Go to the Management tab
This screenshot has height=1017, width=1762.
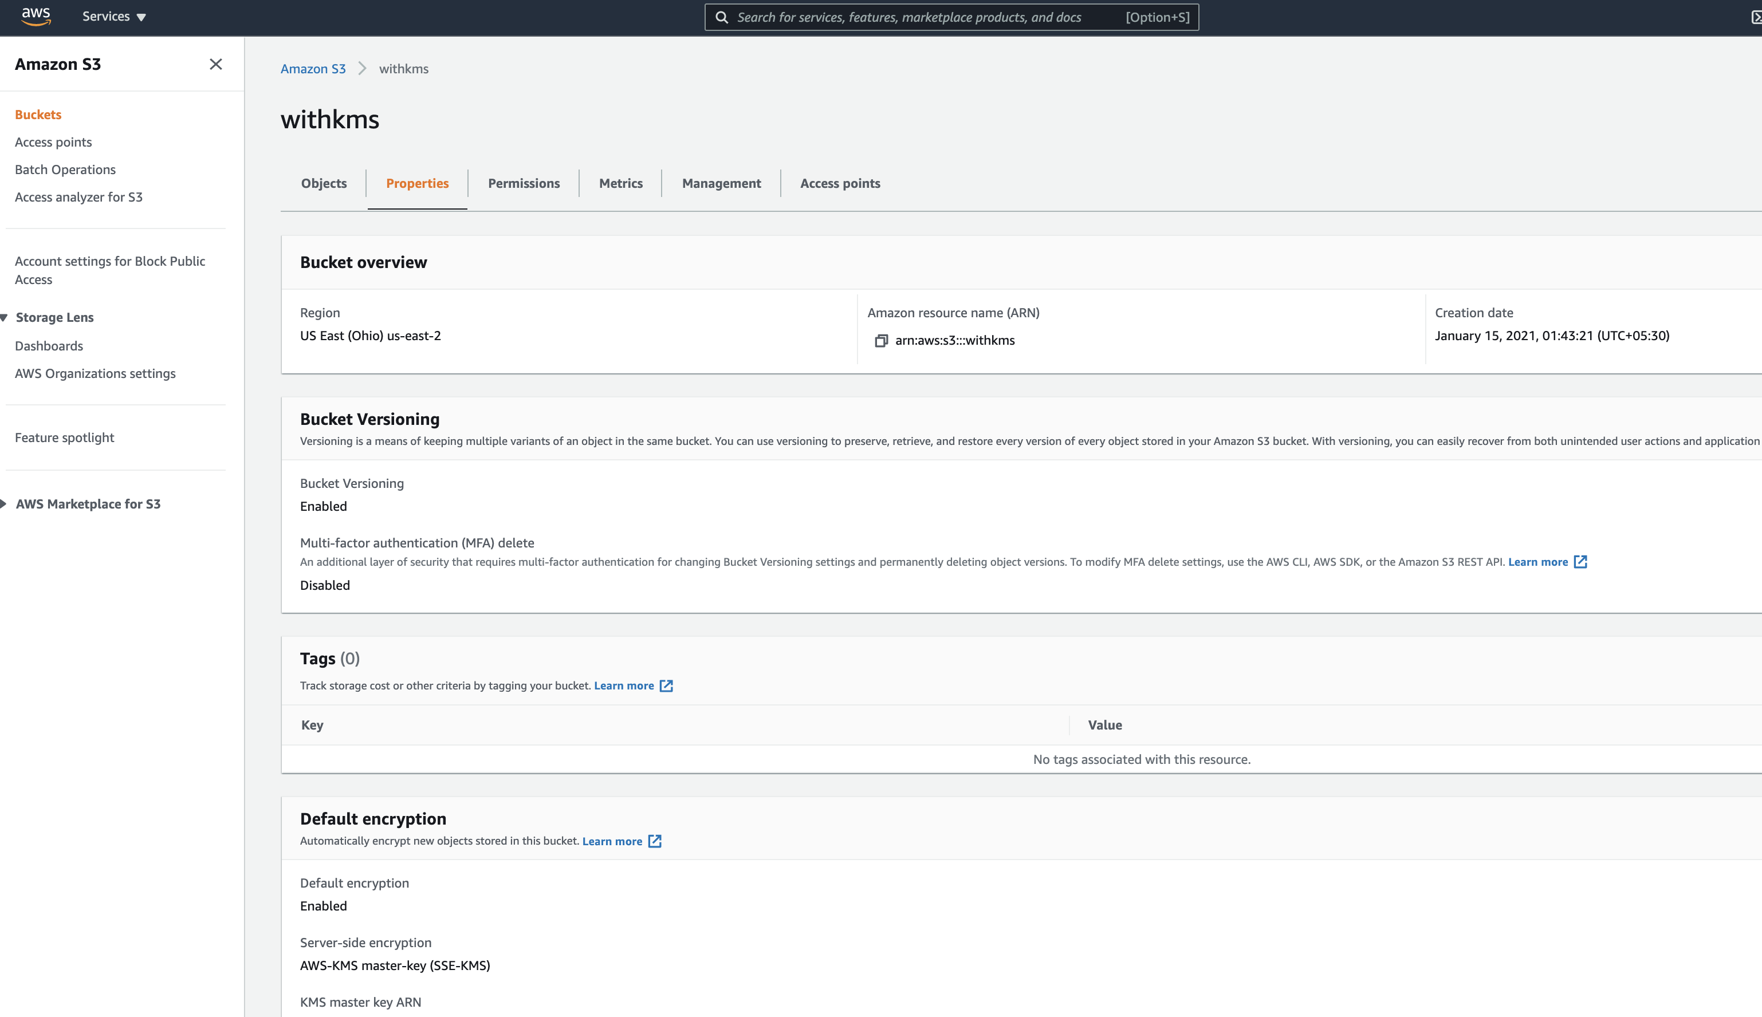tap(721, 184)
